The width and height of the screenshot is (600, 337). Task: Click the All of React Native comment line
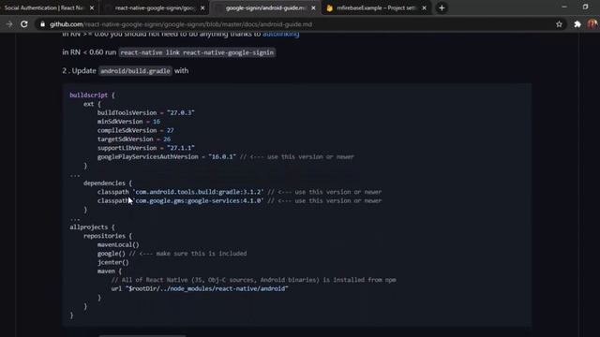tap(253, 280)
